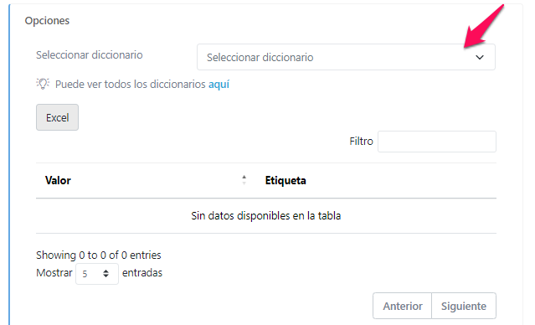The image size is (535, 325).
Task: Click the lightbulb tip icon
Action: [43, 84]
